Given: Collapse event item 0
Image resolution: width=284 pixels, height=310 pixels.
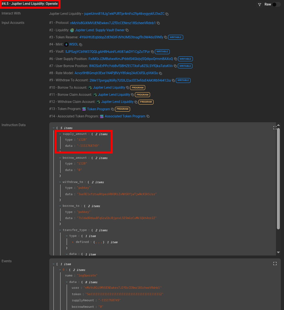Looking at the screenshot, I should [60, 270].
